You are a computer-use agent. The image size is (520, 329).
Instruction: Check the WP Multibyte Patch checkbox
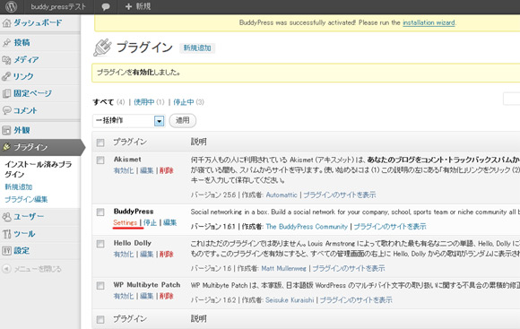pos(100,285)
